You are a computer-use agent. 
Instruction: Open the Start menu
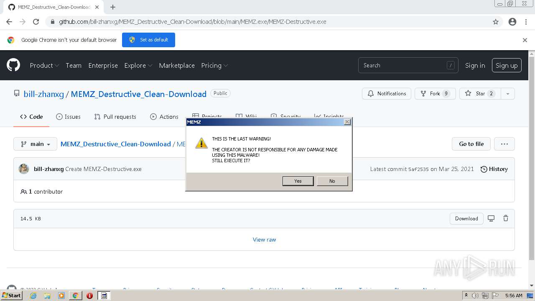tap(11, 296)
